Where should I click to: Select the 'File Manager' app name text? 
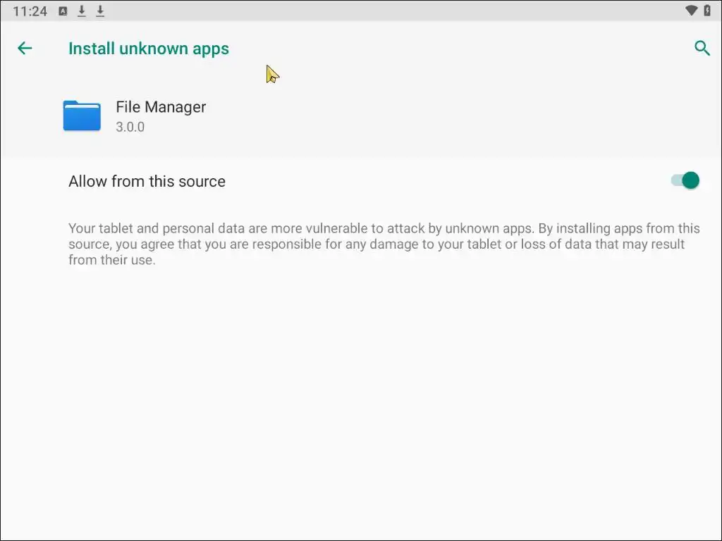tap(161, 107)
